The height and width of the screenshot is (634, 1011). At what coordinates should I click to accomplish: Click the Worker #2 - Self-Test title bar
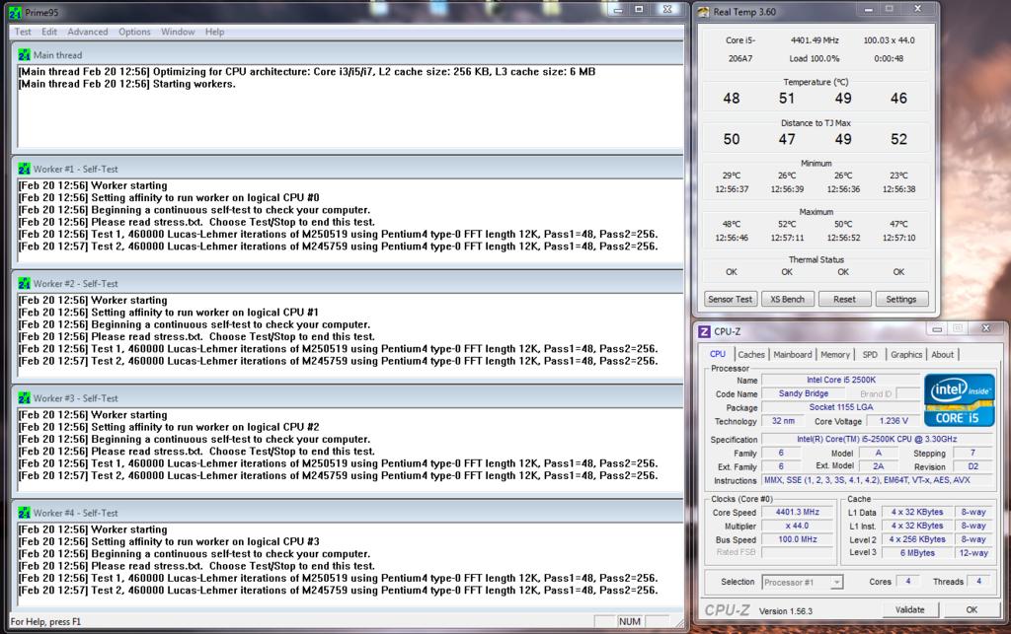pos(349,284)
